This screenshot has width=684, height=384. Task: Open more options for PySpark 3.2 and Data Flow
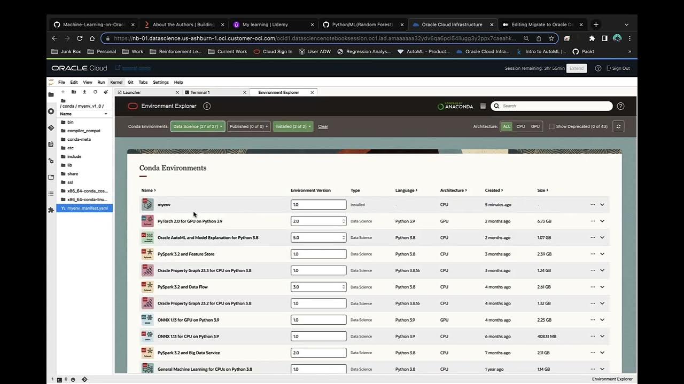(593, 287)
